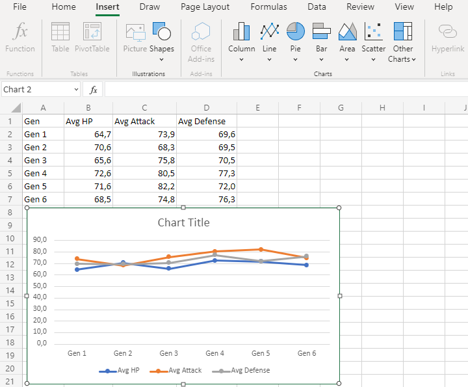Image resolution: width=468 pixels, height=387 pixels.
Task: Select the Chart Title text
Action: (183, 222)
